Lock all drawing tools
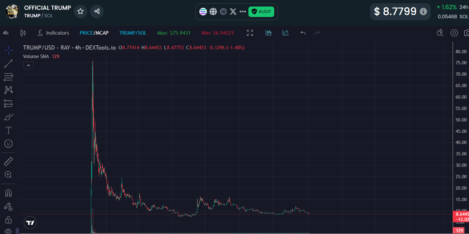This screenshot has height=234, width=469. pos(8,220)
